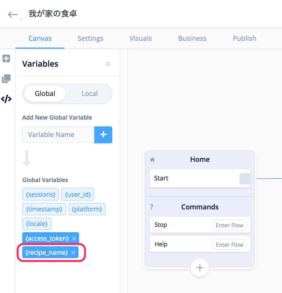Screen dimensions: 282x293
Task: Go to the Visuals tab
Action: (x=140, y=39)
